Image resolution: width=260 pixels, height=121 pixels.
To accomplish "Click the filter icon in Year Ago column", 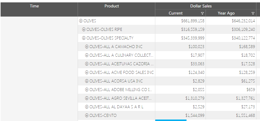I will tap(253, 13).
